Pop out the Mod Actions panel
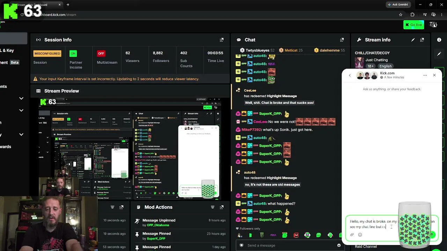 point(221,207)
